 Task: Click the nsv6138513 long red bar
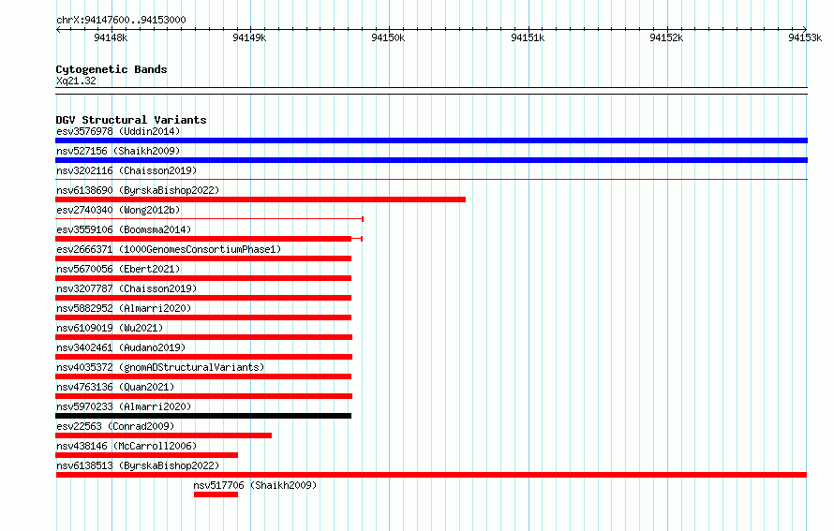tap(431, 475)
